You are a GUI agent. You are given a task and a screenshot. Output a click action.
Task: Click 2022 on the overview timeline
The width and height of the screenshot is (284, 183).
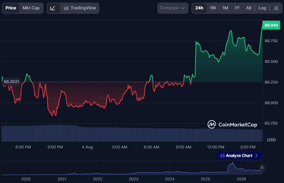click(x=98, y=179)
